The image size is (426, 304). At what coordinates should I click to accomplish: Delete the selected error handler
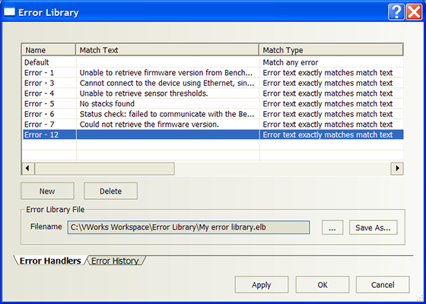[x=110, y=191]
